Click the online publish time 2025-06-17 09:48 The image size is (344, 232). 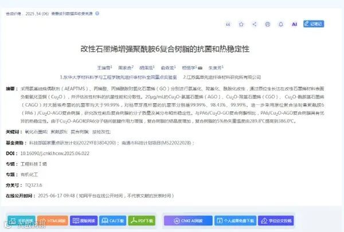tap(56, 195)
